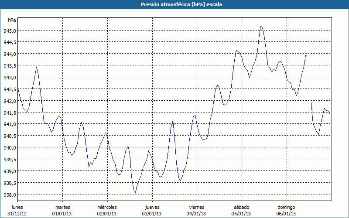Select the 06/01/13 date label
349x218 pixels.
pos(286,214)
